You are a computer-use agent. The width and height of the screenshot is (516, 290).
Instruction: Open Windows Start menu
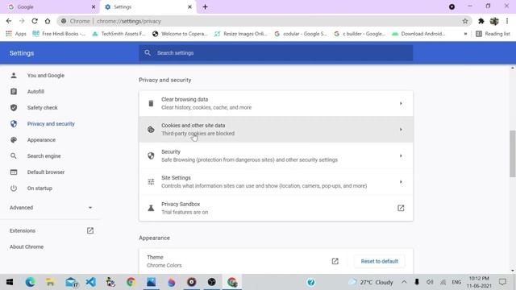click(x=10, y=282)
